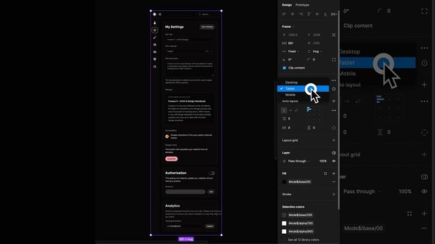The height and width of the screenshot is (244, 435).
Task: Click align right icon in Design panel
Action: [x=300, y=14]
